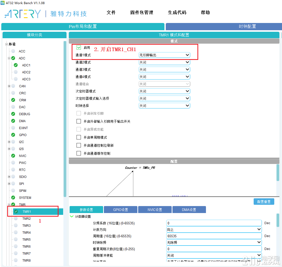Image resolution: width=282 pixels, height=267 pixels.
Task: Open the 生成代码 menu
Action: pos(177,12)
